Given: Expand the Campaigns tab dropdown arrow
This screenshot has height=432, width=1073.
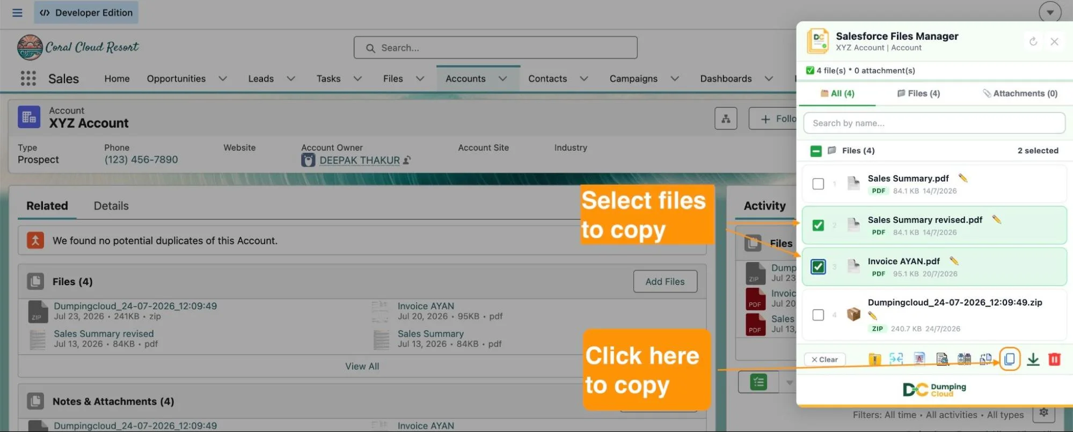Looking at the screenshot, I should (x=675, y=79).
